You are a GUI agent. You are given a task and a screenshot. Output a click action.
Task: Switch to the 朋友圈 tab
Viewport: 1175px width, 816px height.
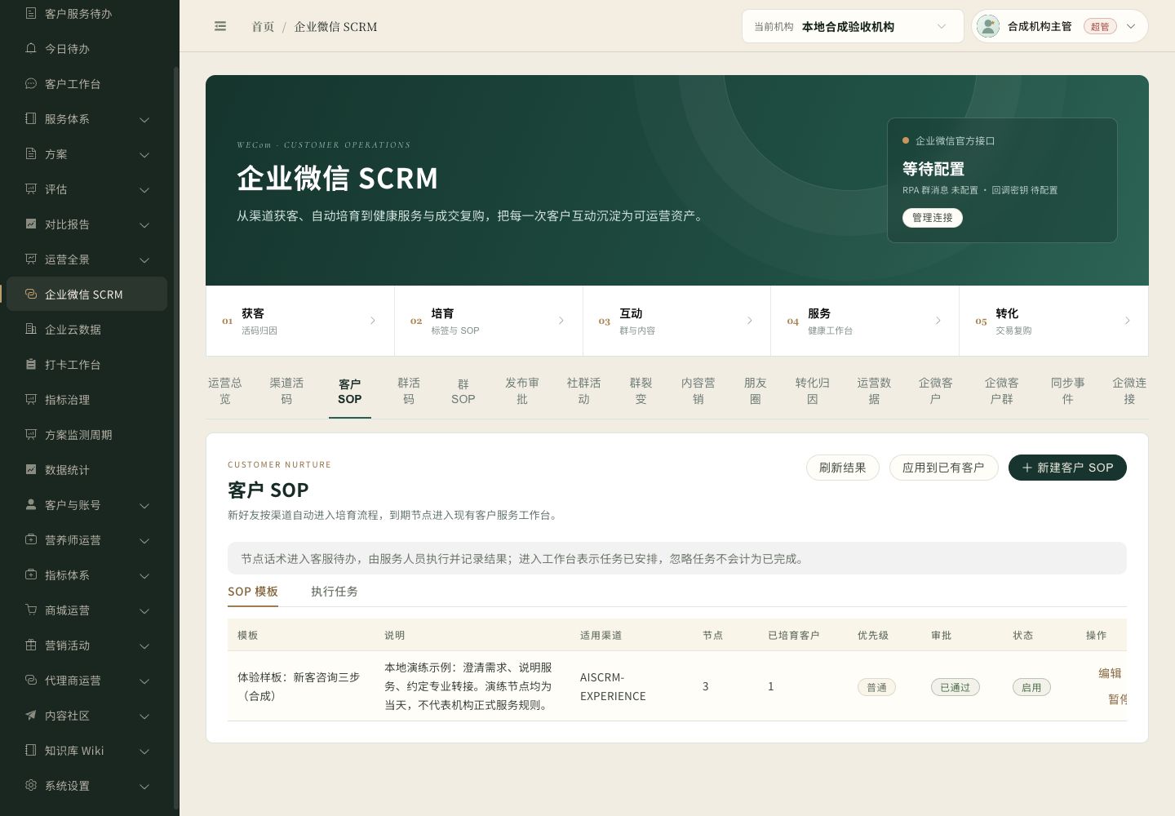pos(756,391)
